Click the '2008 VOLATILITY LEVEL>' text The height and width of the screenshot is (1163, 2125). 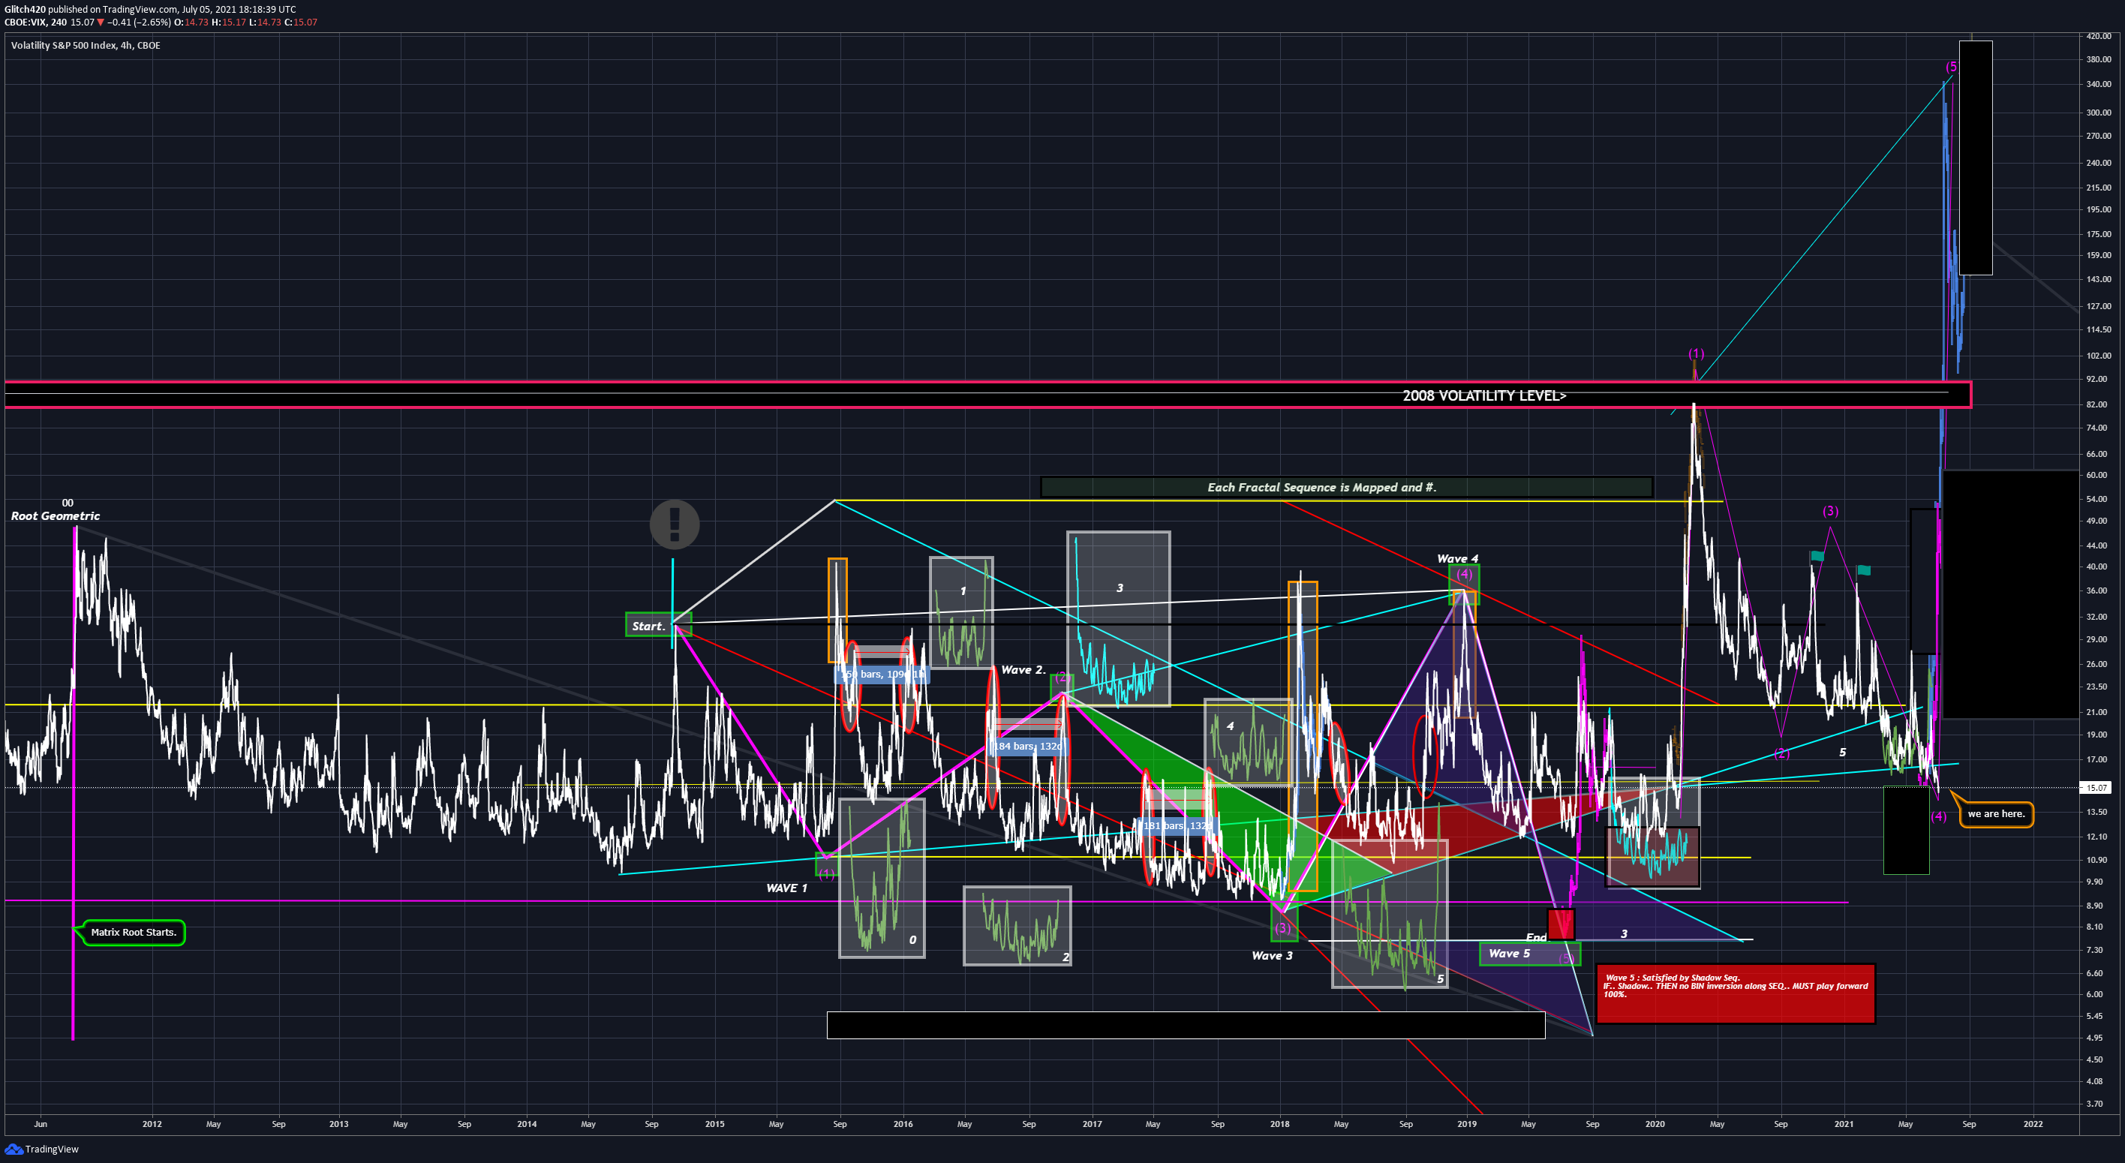click(1484, 395)
